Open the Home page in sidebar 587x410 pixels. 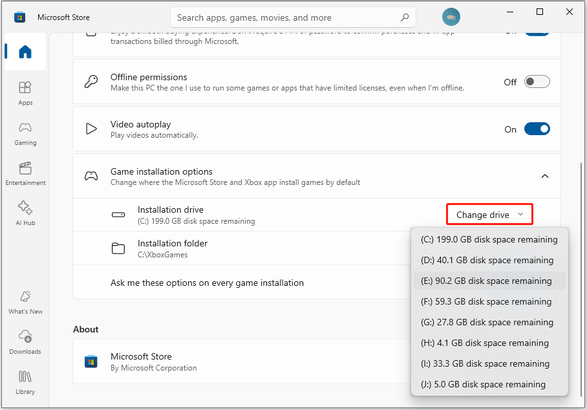[25, 52]
